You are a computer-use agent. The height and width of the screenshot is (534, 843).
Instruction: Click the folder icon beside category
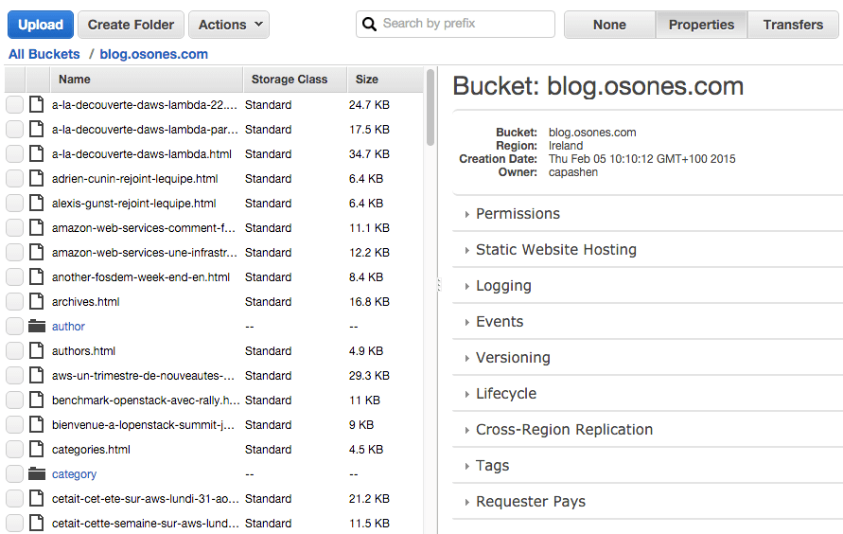pyautogui.click(x=37, y=474)
